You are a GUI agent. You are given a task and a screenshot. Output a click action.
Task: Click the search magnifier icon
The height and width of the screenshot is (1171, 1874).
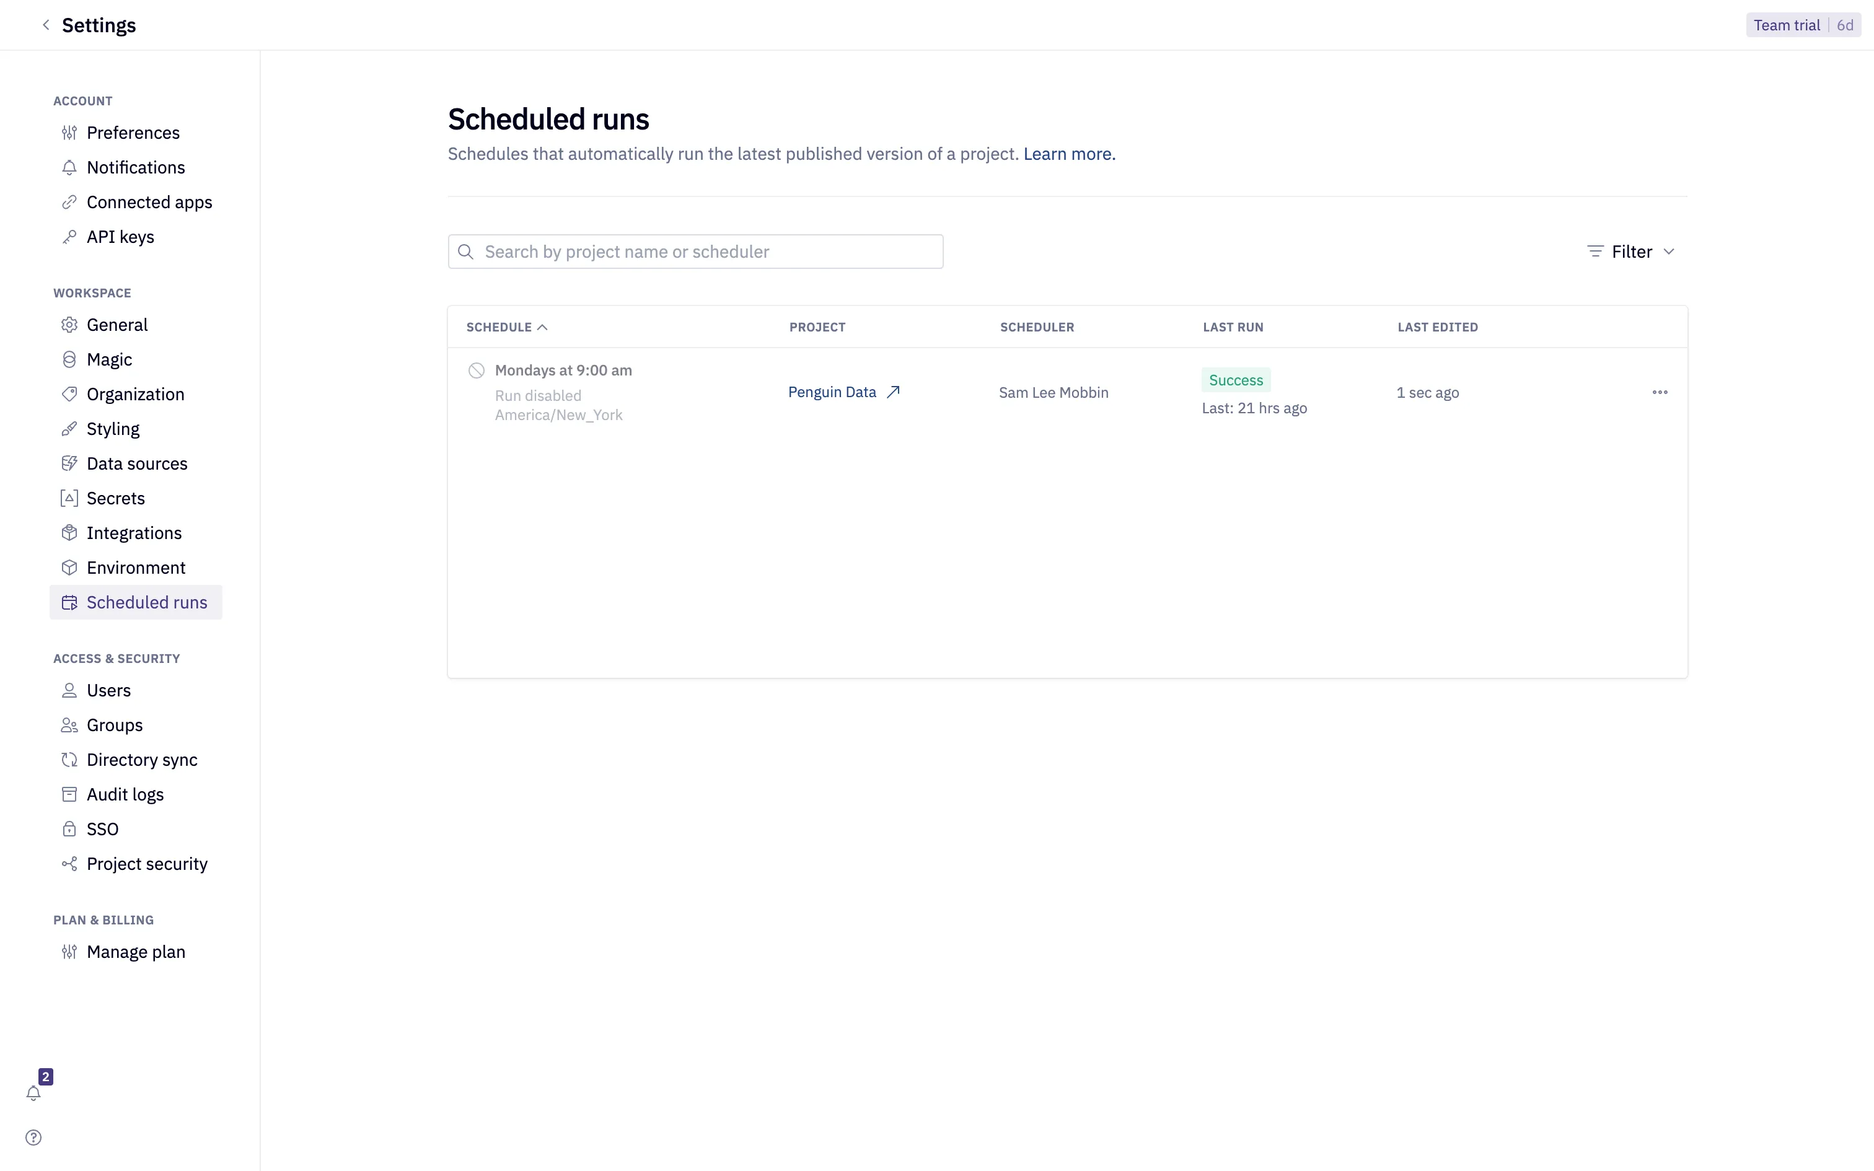pos(465,252)
